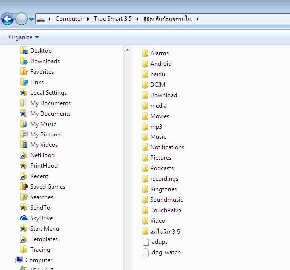This screenshot has height=270, width=290.
Task: Expand the arrow after True Smart 3.5
Action: point(137,19)
